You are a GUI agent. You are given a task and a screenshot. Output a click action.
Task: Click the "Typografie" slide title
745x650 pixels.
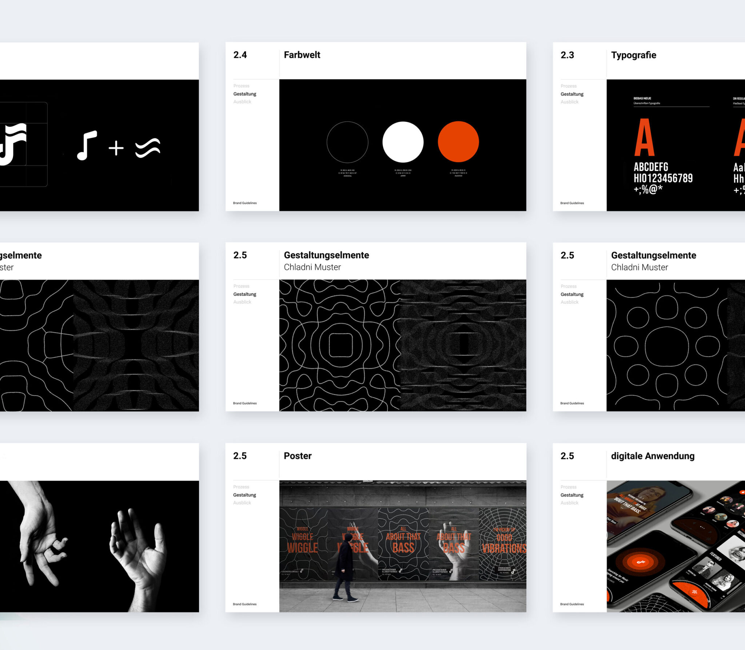point(634,55)
